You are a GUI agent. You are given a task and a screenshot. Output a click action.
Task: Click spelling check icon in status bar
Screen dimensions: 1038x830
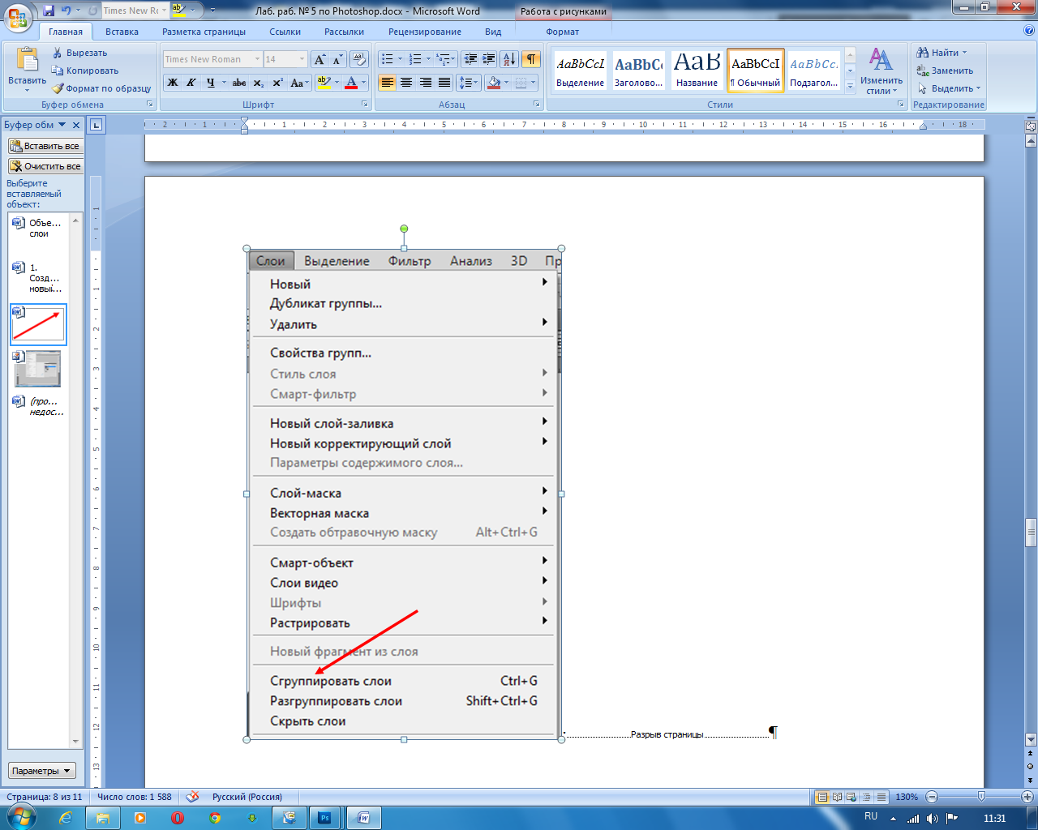tap(192, 797)
